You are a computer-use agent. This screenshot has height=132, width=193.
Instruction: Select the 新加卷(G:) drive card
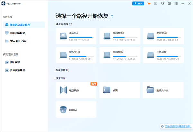tap(120, 55)
